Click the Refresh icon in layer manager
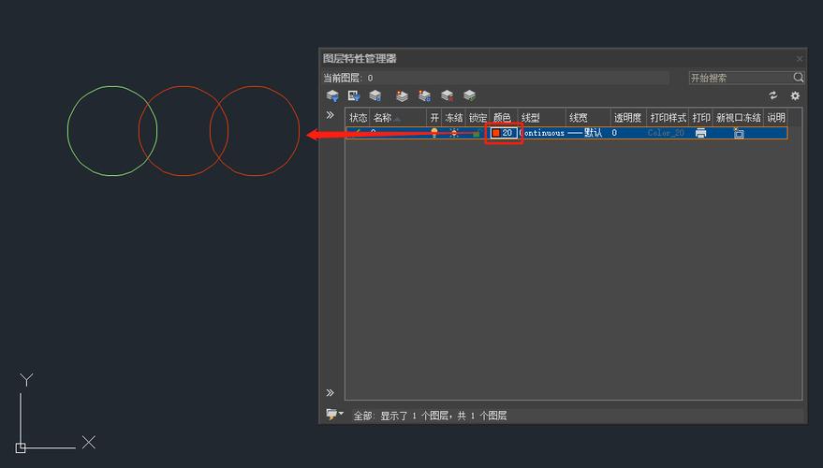Screen dimensions: 823x468 point(773,95)
